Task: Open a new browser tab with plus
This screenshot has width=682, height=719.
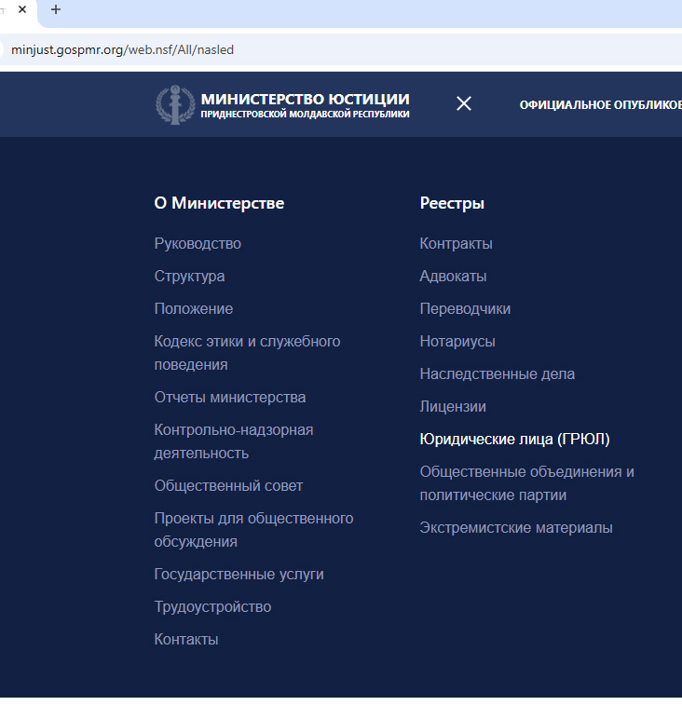Action: tap(55, 10)
